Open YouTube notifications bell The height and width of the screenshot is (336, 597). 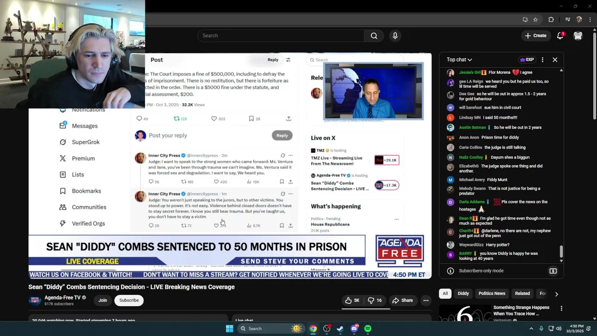[561, 35]
